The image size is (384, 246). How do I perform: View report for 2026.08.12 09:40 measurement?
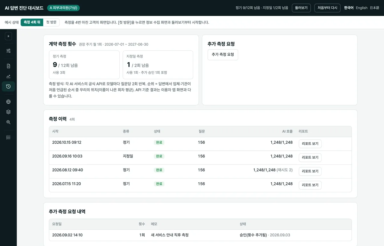pos(310,171)
